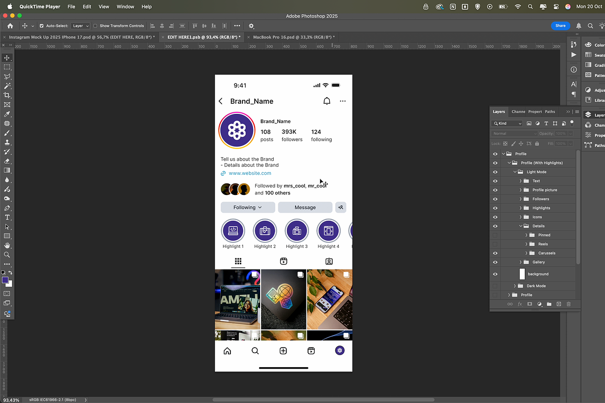
Task: Activate the Pen tool
Action: pos(7,208)
